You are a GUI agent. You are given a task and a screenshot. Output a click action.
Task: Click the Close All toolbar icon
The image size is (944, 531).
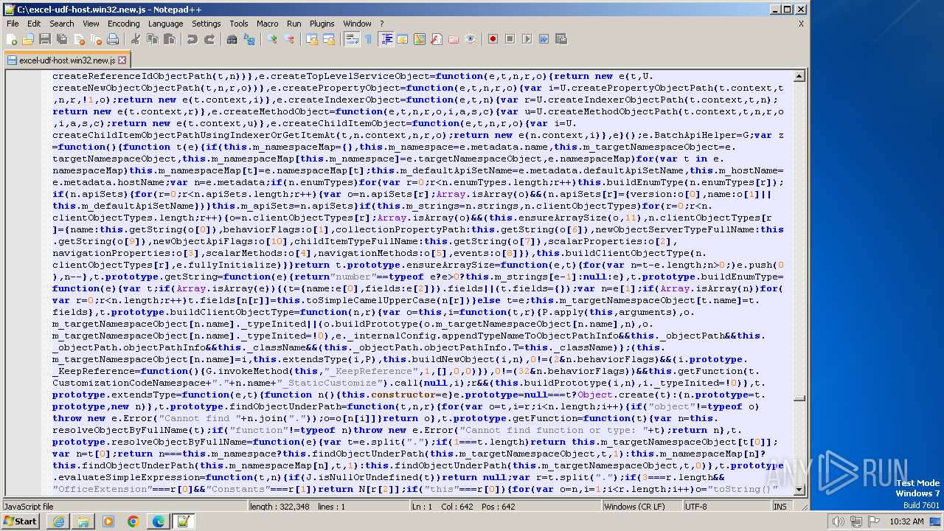point(95,39)
